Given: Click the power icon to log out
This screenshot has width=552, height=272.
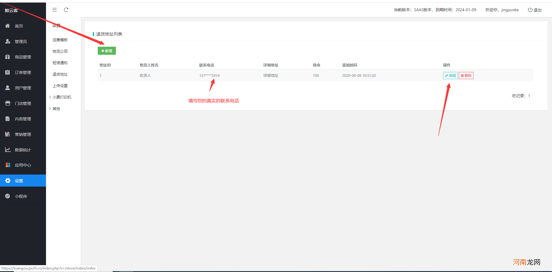Looking at the screenshot, I should (x=530, y=10).
